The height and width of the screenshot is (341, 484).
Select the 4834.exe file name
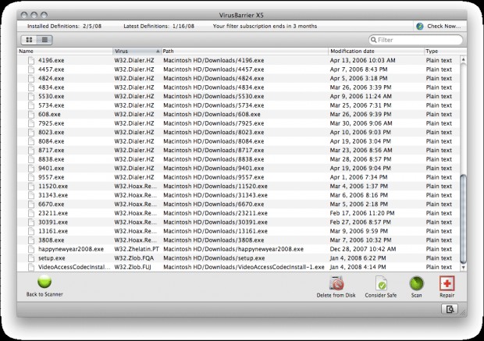(52, 87)
